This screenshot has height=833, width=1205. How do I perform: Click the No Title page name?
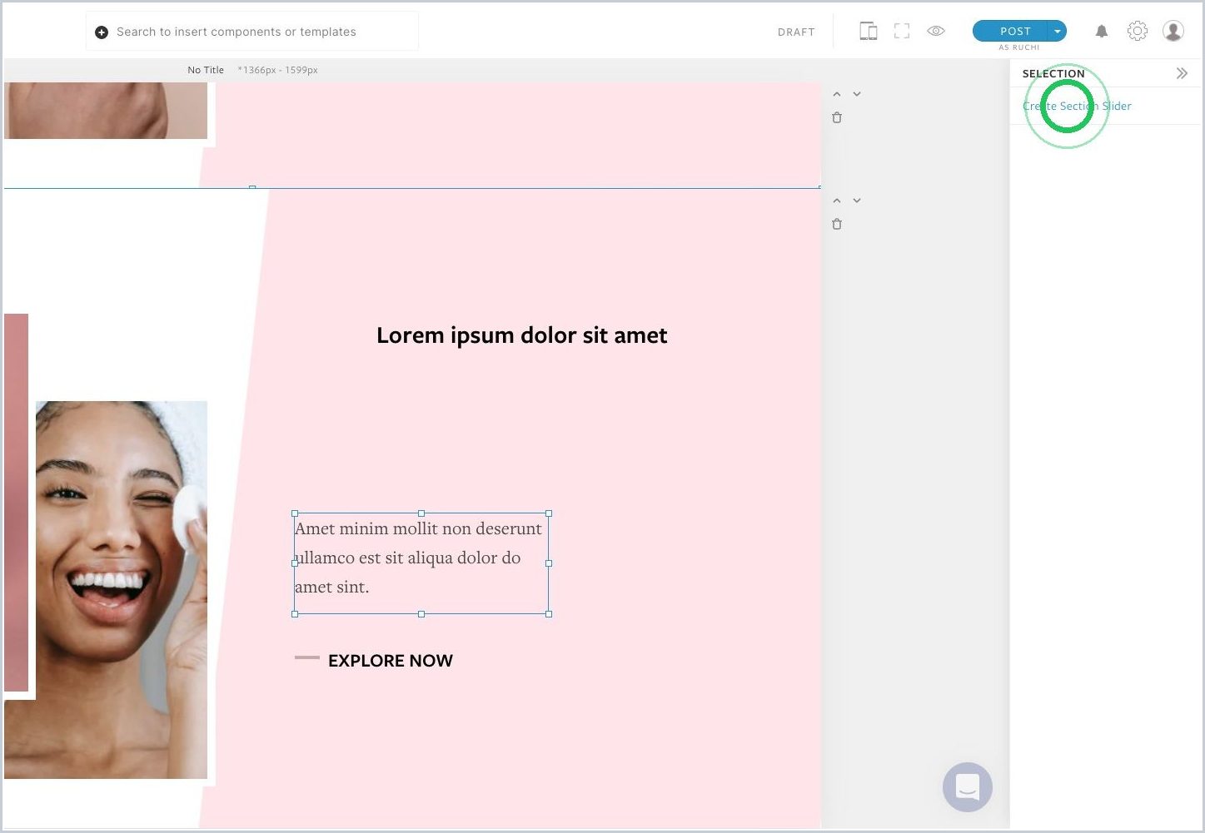click(x=206, y=70)
